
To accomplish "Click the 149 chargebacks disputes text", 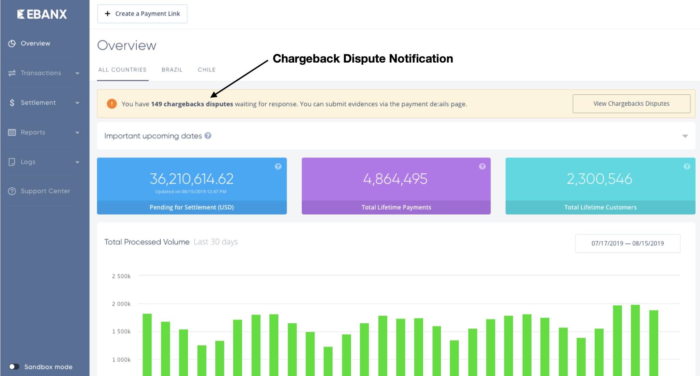I will click(x=192, y=104).
